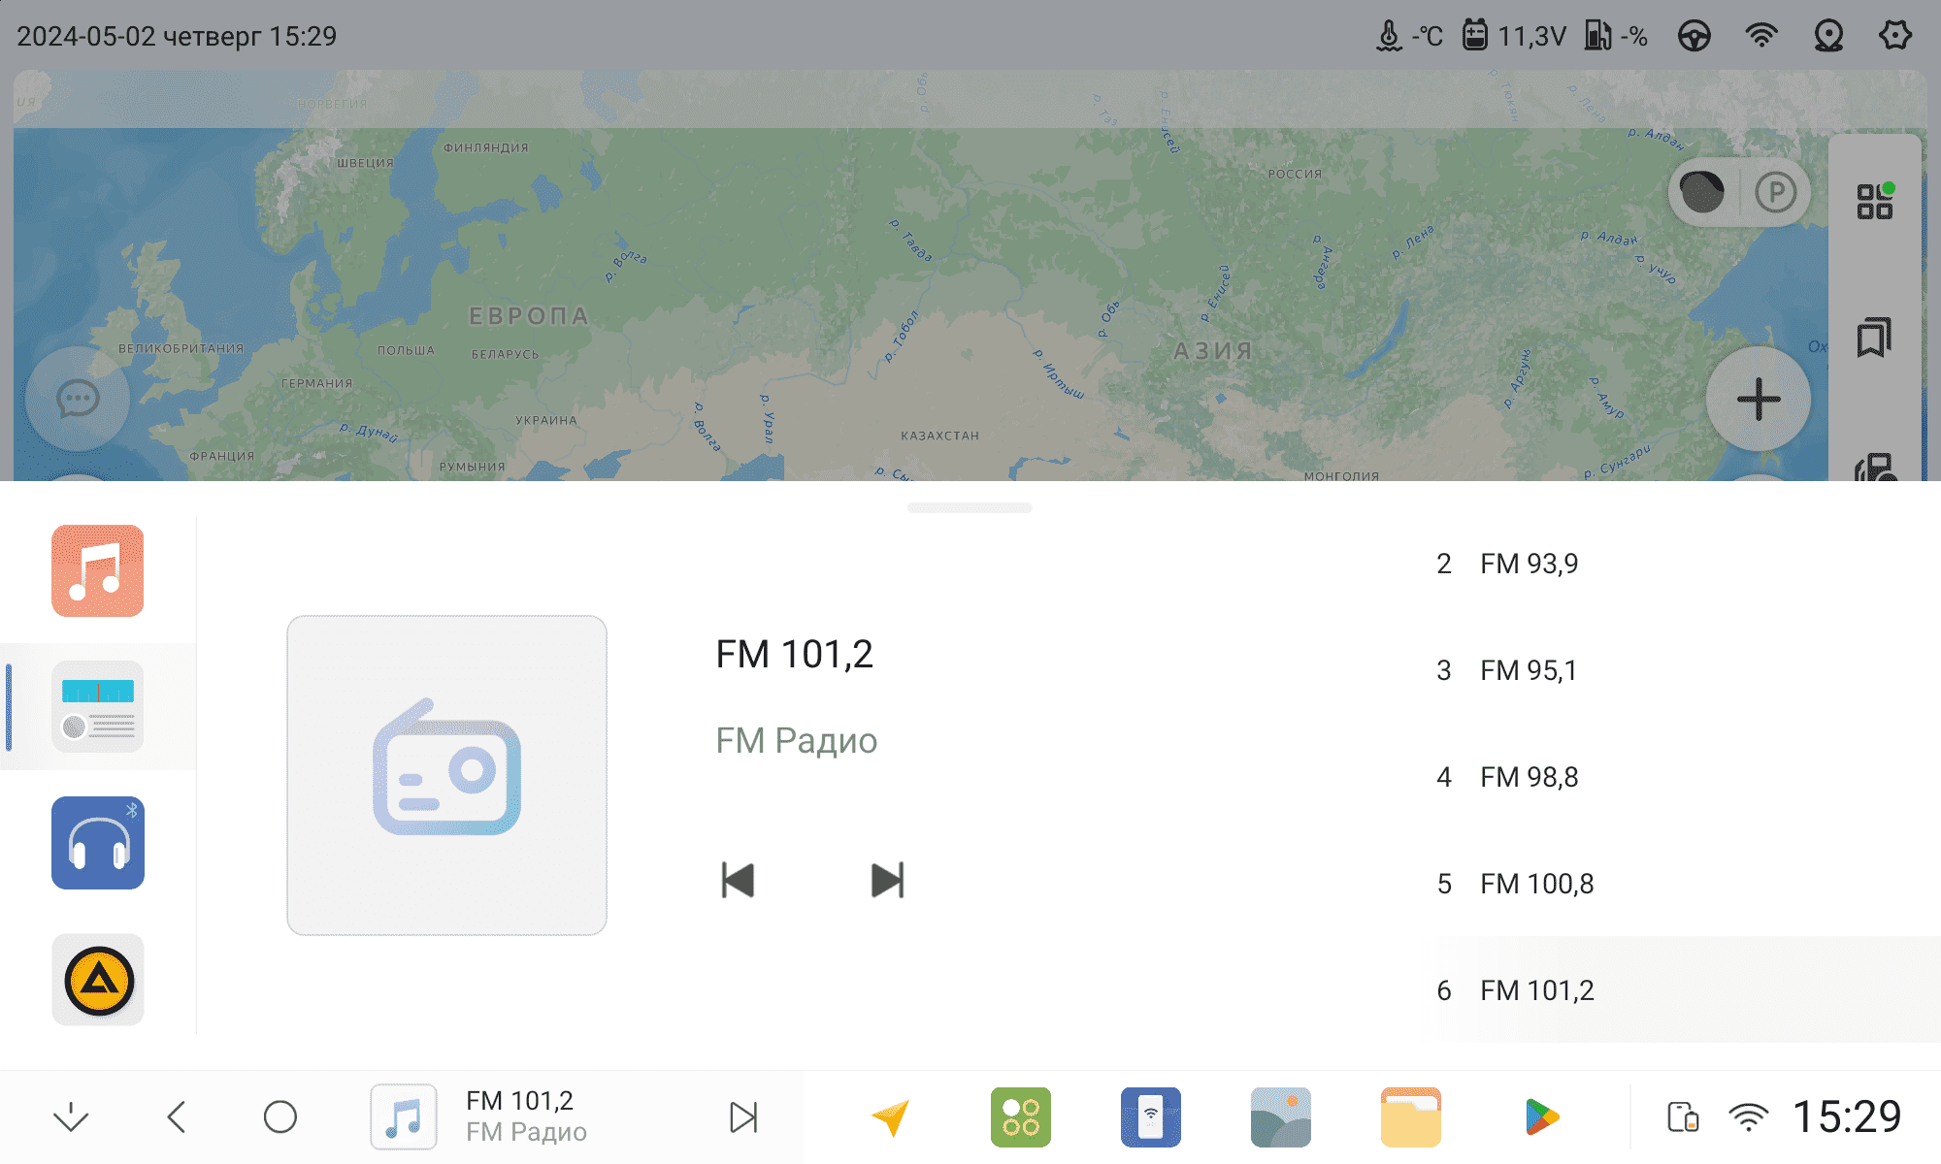Zoom in the map with plus button
Viewport: 1941px width, 1164px height.
pos(1758,399)
